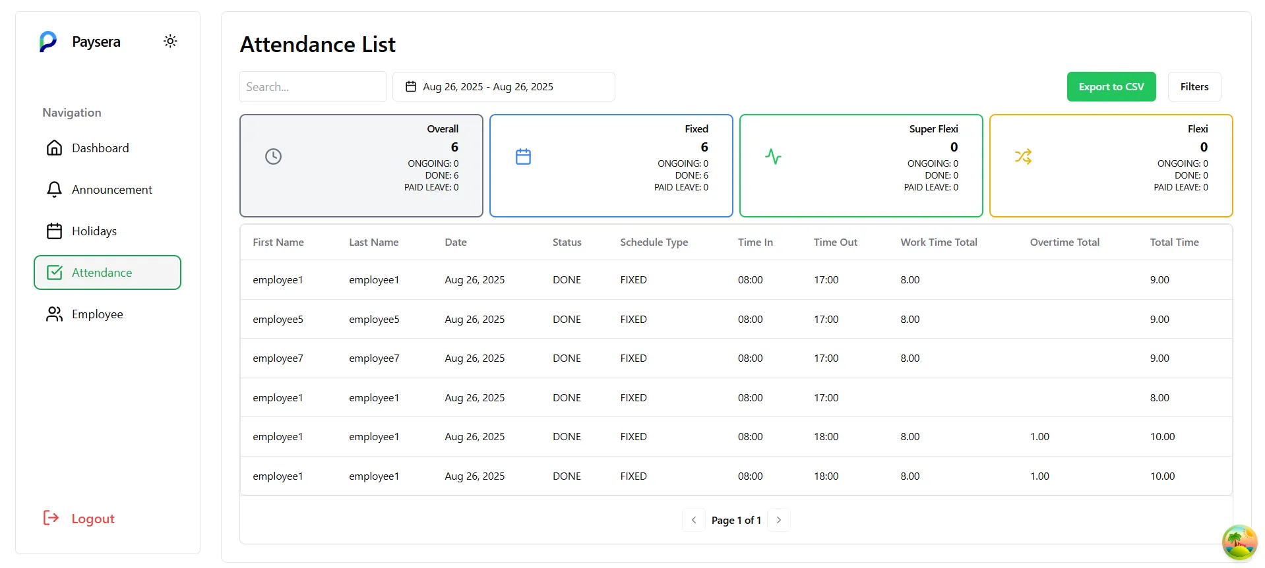
Task: Click the Page 1 of 1 label
Action: (x=736, y=521)
